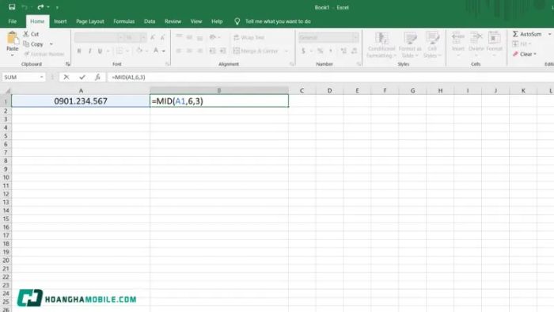Viewport: 554px width, 312px height.
Task: Click the Copy button
Action: 33,44
